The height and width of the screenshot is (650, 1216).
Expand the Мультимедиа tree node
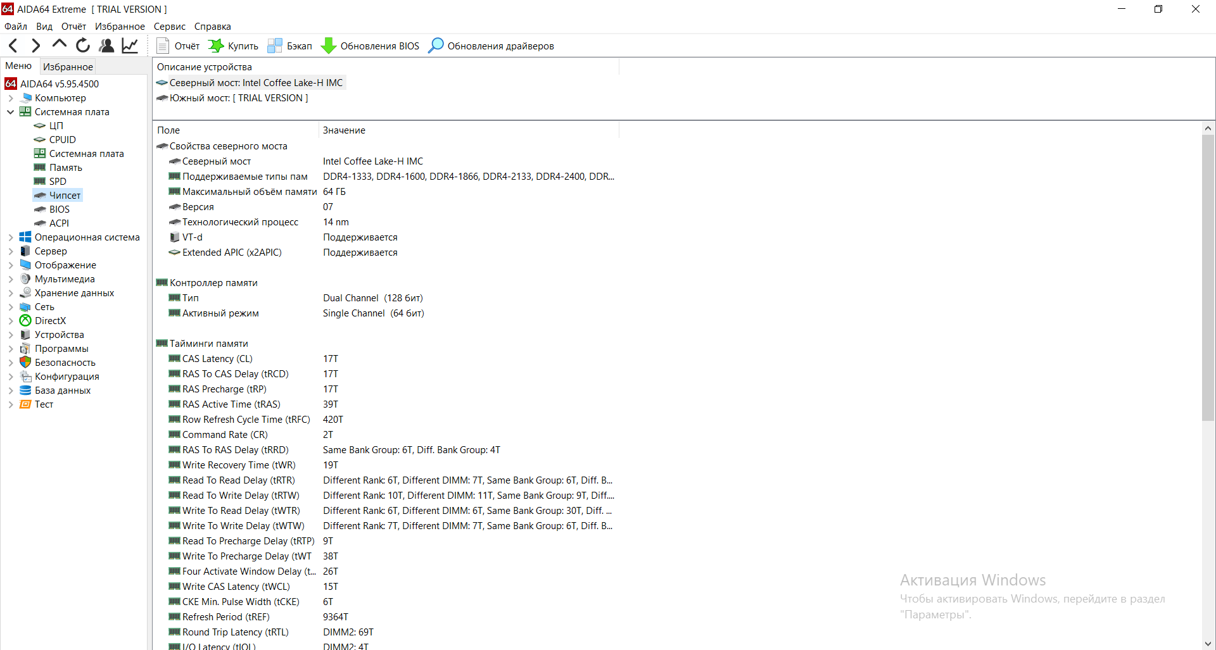tap(11, 279)
